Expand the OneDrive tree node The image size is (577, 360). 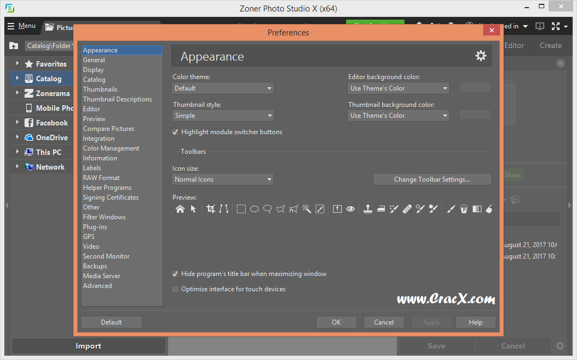pyautogui.click(x=17, y=137)
